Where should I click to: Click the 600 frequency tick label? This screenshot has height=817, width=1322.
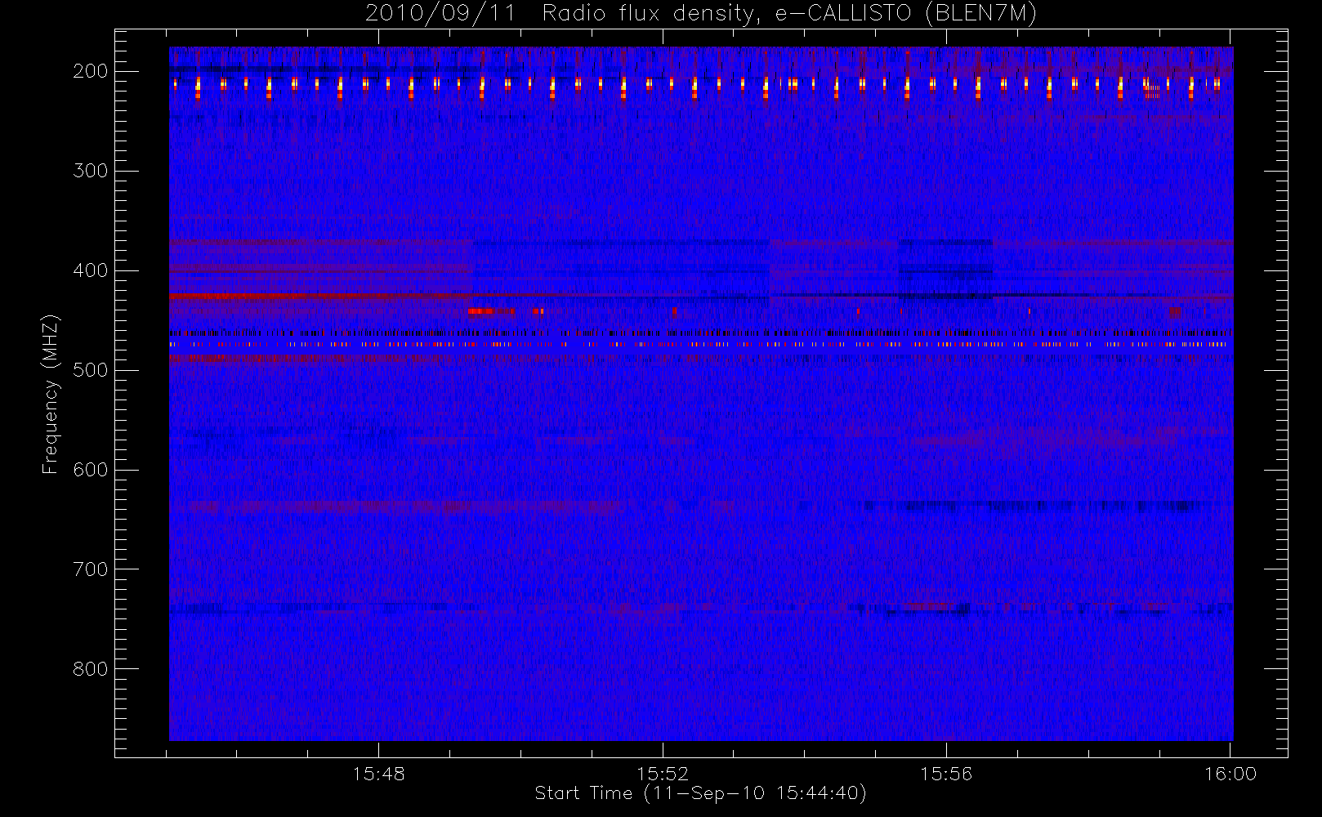(x=90, y=470)
